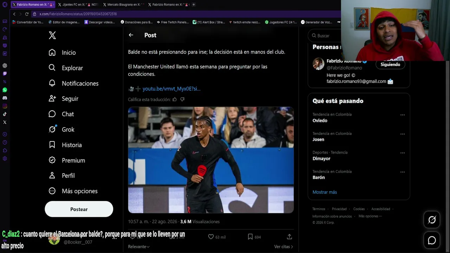Switch to the first Fabrizio Romano tab
The image size is (450, 253).
(33, 5)
